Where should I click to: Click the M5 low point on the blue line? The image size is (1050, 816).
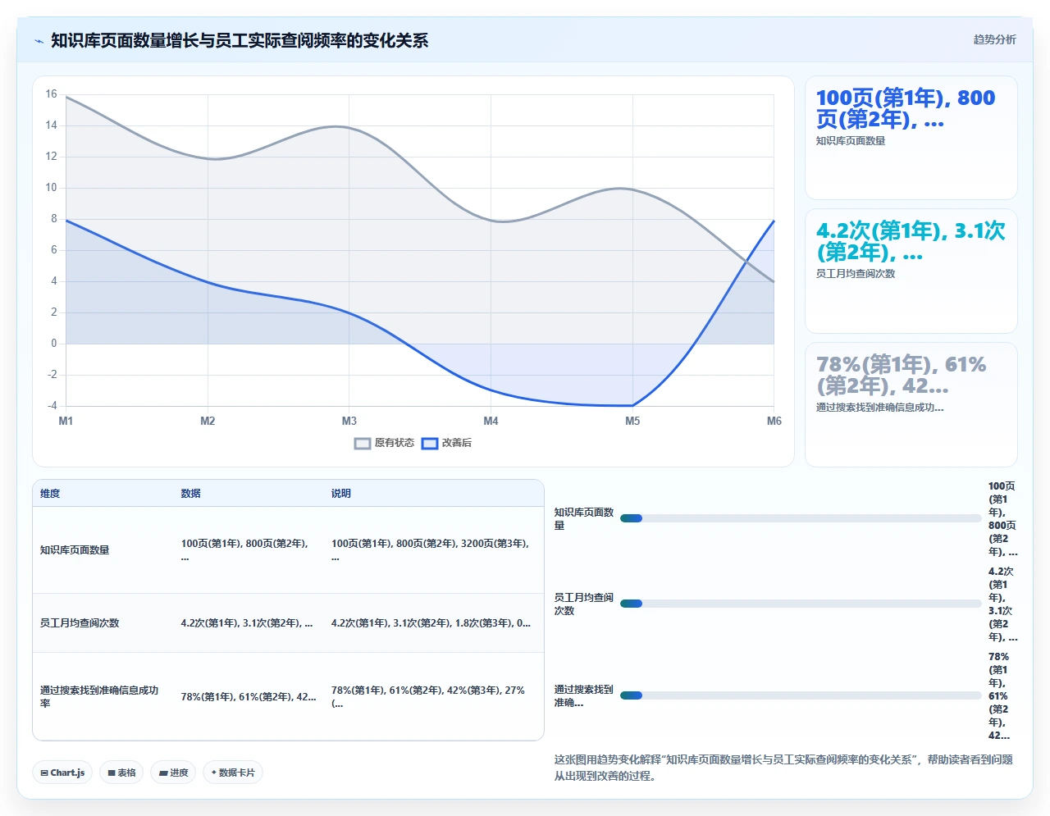[x=632, y=405]
